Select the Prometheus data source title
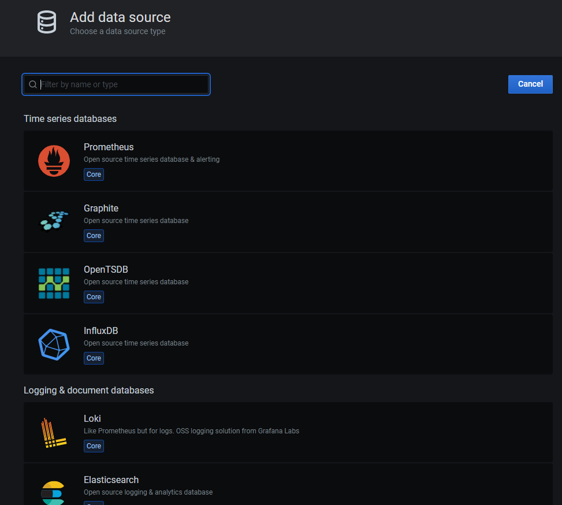This screenshot has height=505, width=562. 109,147
